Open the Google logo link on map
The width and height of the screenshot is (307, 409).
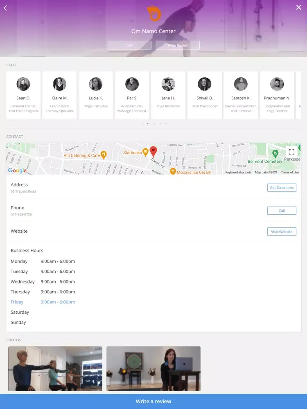click(x=17, y=170)
